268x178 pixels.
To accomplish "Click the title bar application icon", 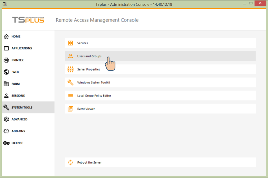I will coord(5,4).
